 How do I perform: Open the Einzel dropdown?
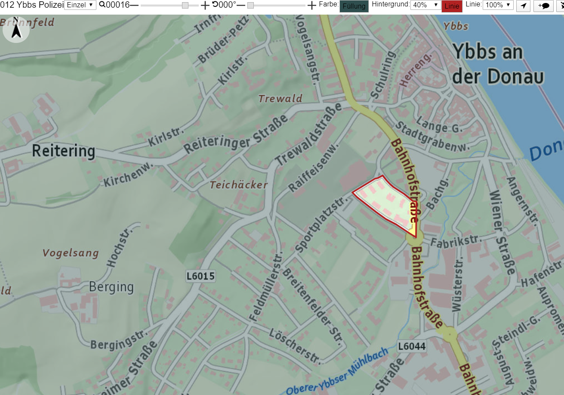coord(80,5)
